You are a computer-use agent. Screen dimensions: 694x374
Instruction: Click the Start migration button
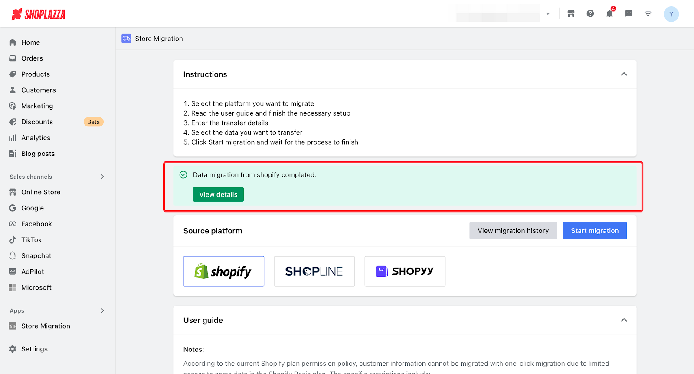pos(594,231)
